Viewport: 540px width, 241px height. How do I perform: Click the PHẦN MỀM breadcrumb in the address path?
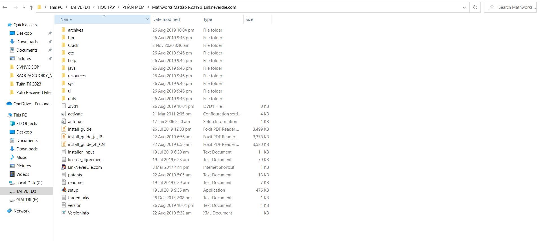pyautogui.click(x=133, y=7)
